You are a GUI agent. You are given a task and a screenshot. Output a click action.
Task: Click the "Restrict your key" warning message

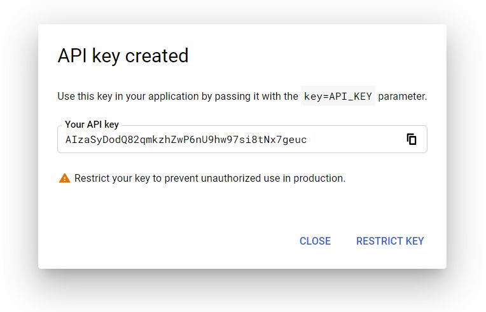pos(209,179)
